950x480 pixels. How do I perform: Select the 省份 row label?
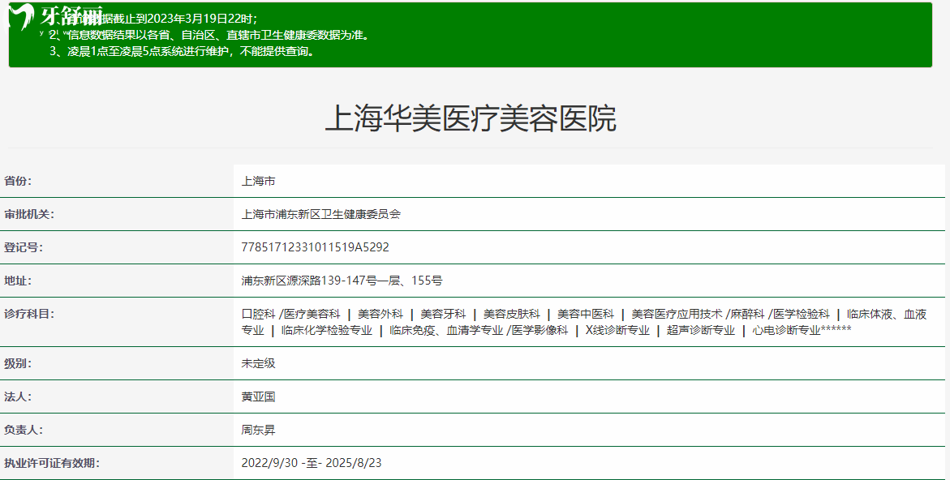[18, 181]
